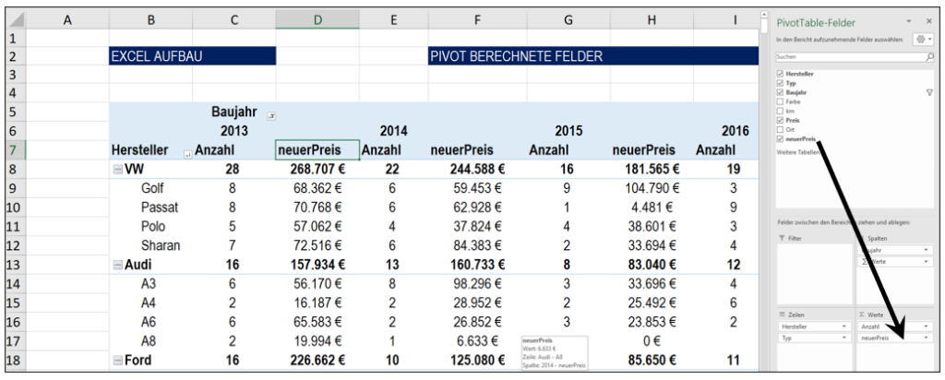Viewport: 945px width, 380px height.
Task: Open the pane options arrow beside title
Action: click(x=909, y=22)
